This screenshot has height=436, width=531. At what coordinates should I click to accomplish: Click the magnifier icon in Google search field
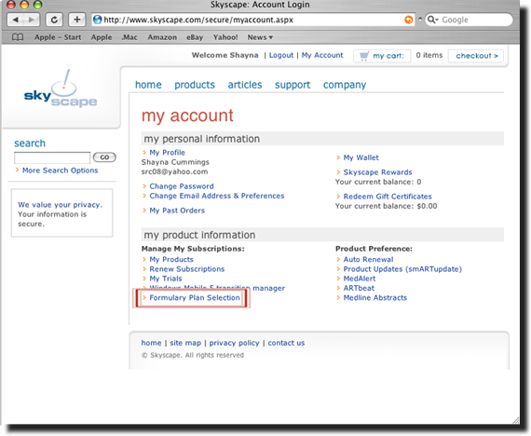[x=432, y=20]
